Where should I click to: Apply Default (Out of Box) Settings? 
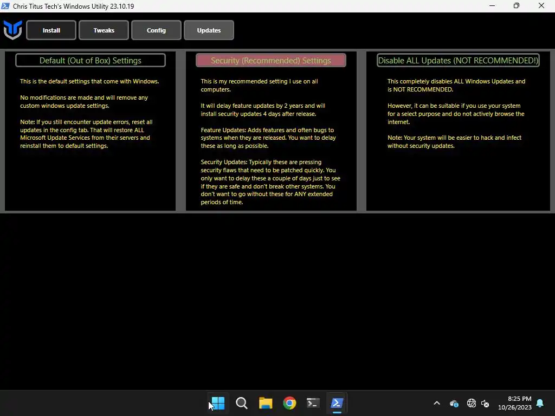pos(91,60)
